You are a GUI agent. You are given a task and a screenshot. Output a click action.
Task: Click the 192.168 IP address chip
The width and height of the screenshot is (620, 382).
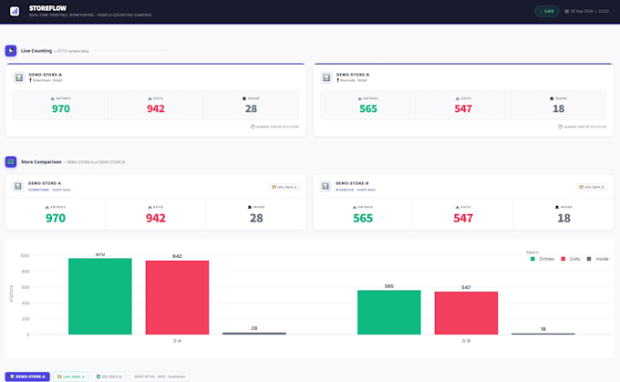click(109, 377)
